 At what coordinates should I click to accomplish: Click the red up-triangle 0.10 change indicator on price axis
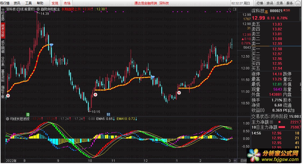[246, 39]
